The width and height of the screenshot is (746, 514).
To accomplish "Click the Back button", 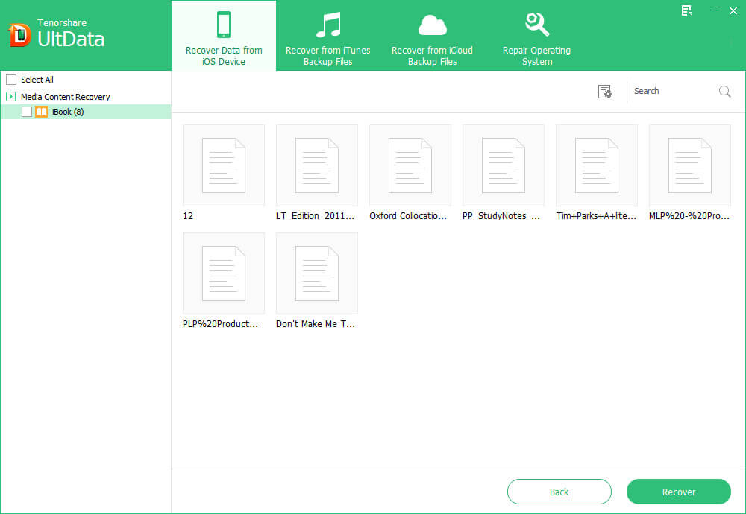I will pyautogui.click(x=559, y=492).
